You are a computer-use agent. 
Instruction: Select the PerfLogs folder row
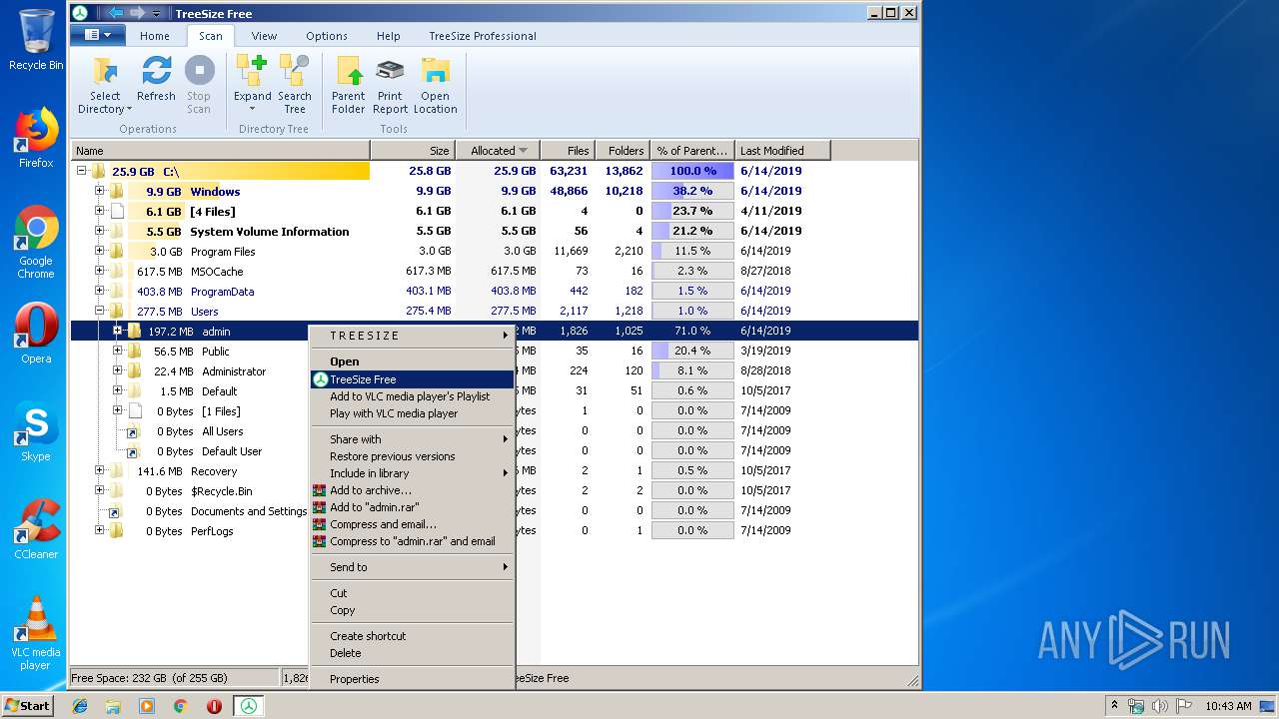tap(495, 530)
